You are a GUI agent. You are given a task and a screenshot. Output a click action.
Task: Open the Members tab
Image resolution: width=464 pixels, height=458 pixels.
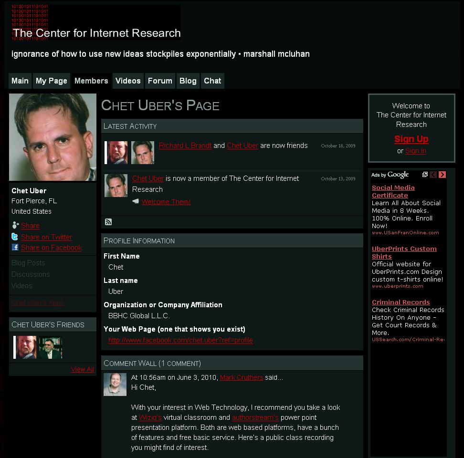[91, 81]
